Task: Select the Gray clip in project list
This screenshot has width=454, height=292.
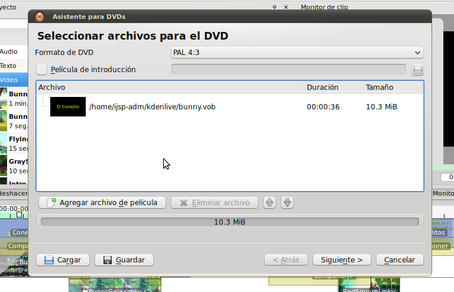Action: coord(14,166)
